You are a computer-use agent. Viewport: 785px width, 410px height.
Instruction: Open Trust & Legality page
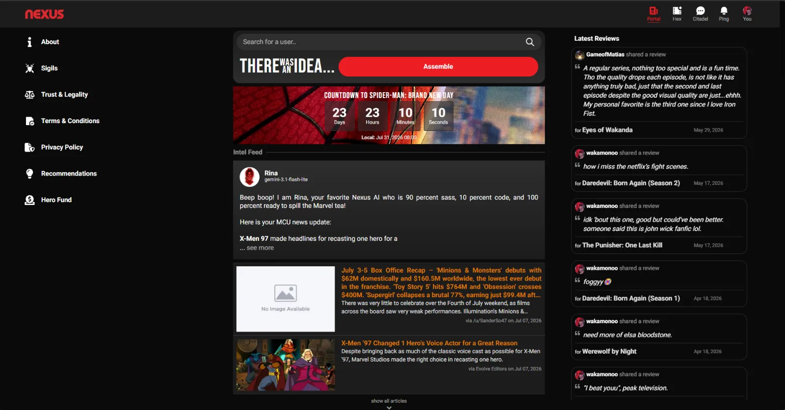[x=64, y=95]
